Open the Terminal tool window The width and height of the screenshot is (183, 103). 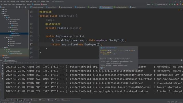click(42, 100)
